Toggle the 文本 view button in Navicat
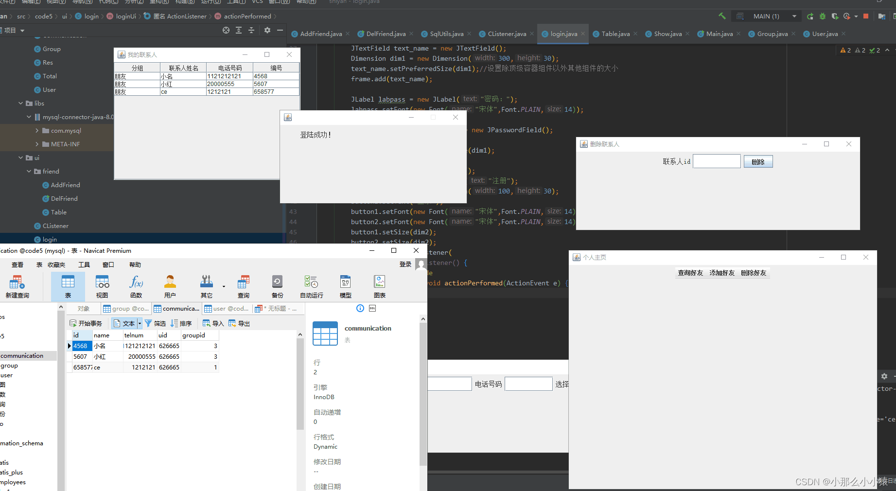The width and height of the screenshot is (896, 491). (x=124, y=323)
